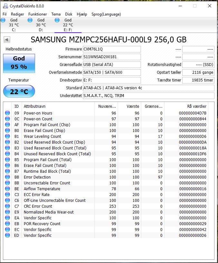218x263 pixels.
Task: Open the Fil menu
Action: [x=5, y=14]
